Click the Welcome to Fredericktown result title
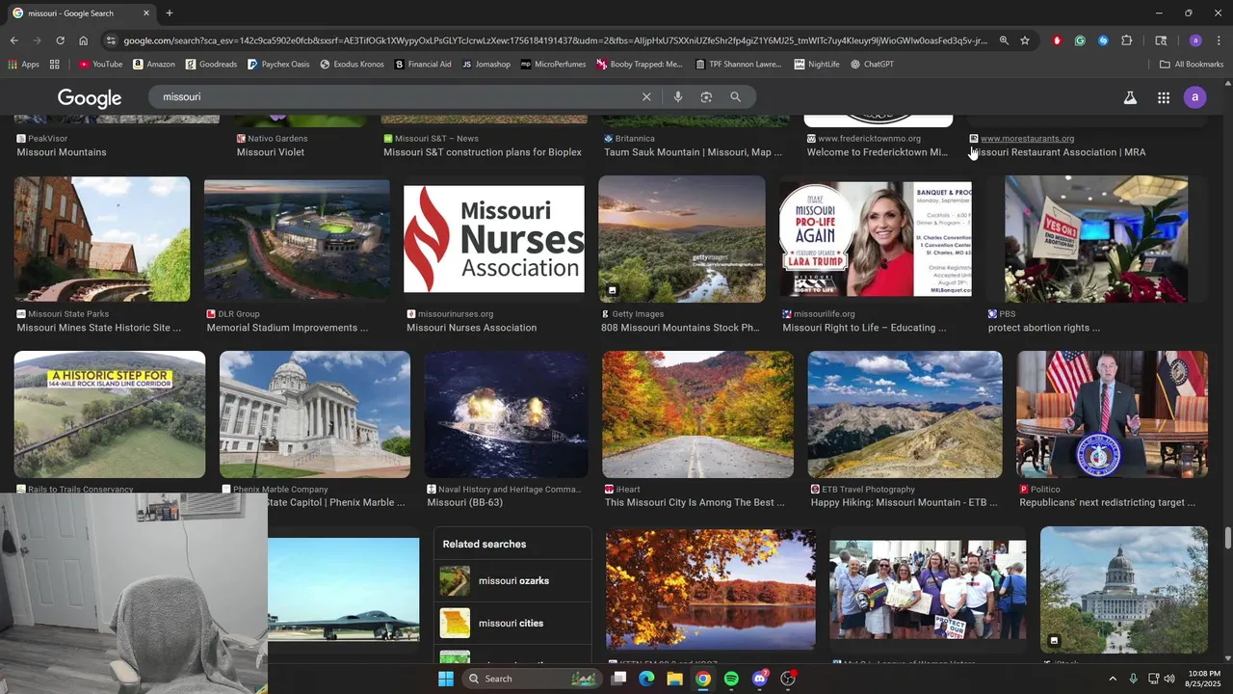Screen dimensions: 1233x694 tap(878, 152)
